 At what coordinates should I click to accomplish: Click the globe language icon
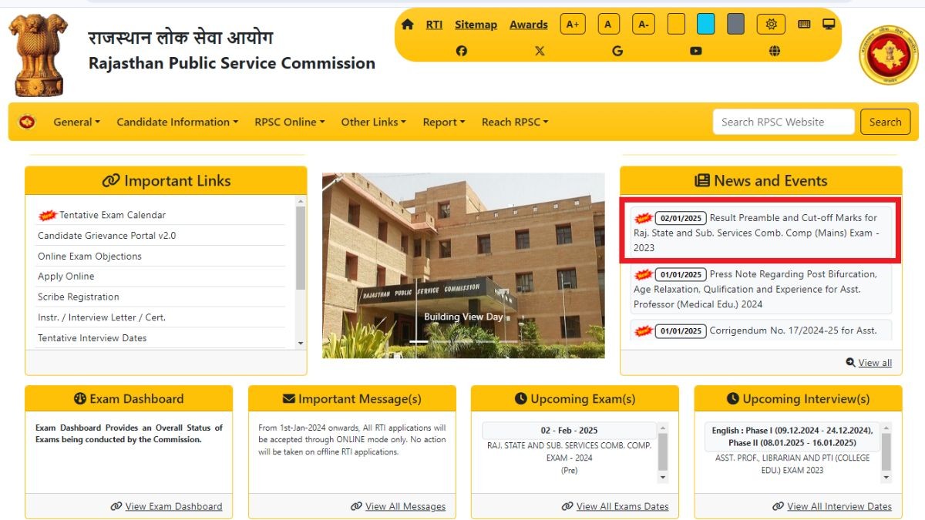click(775, 51)
